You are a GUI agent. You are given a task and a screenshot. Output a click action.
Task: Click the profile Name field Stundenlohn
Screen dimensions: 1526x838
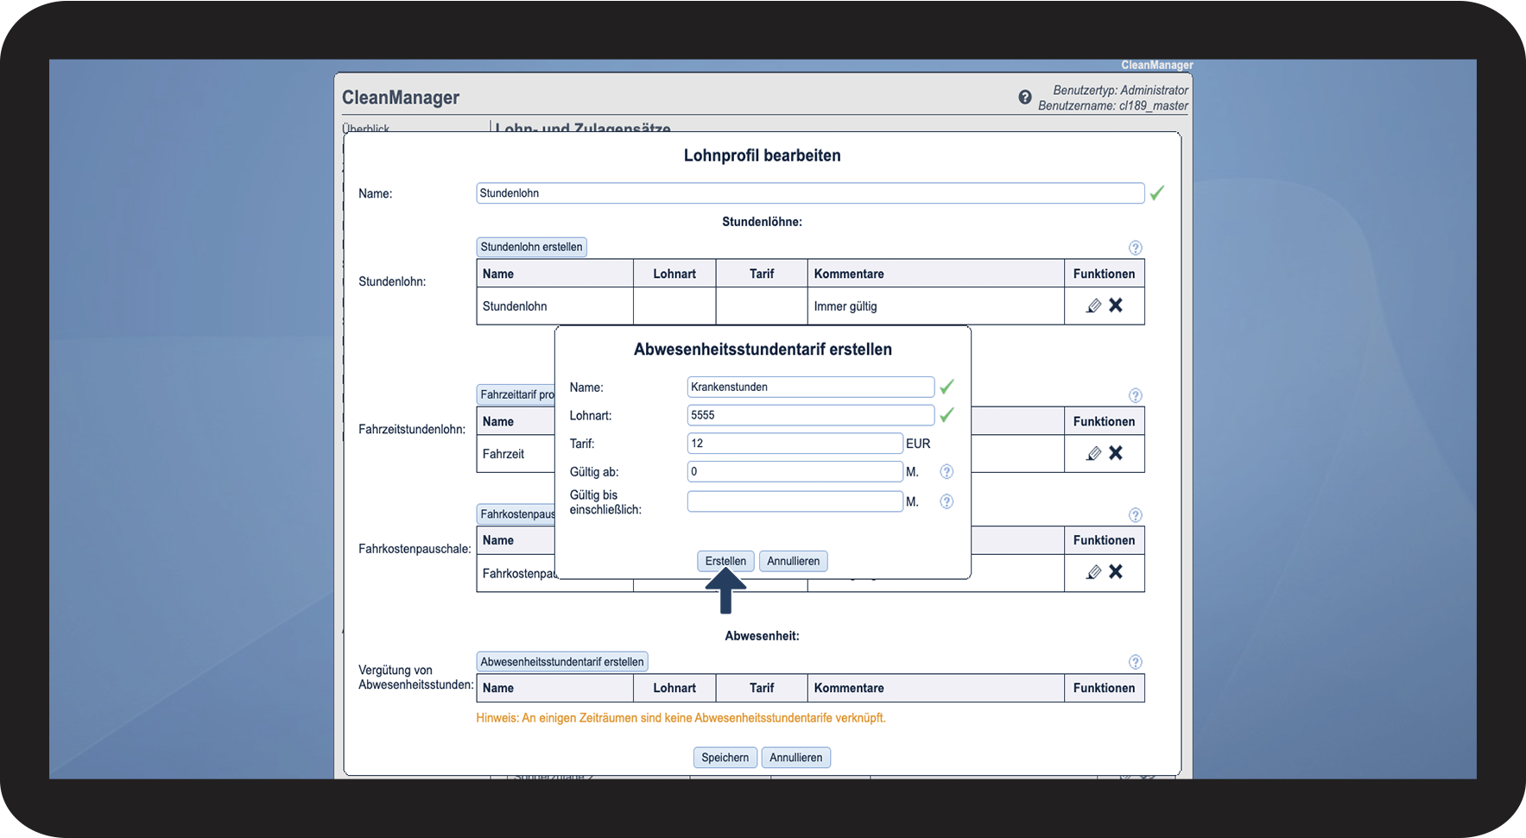pos(810,193)
